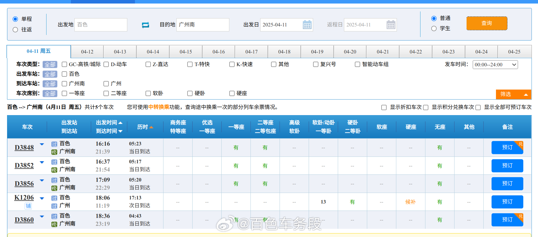Check the GC-高铁/城际 train type checkbox
The height and width of the screenshot is (237, 538).
(x=64, y=64)
